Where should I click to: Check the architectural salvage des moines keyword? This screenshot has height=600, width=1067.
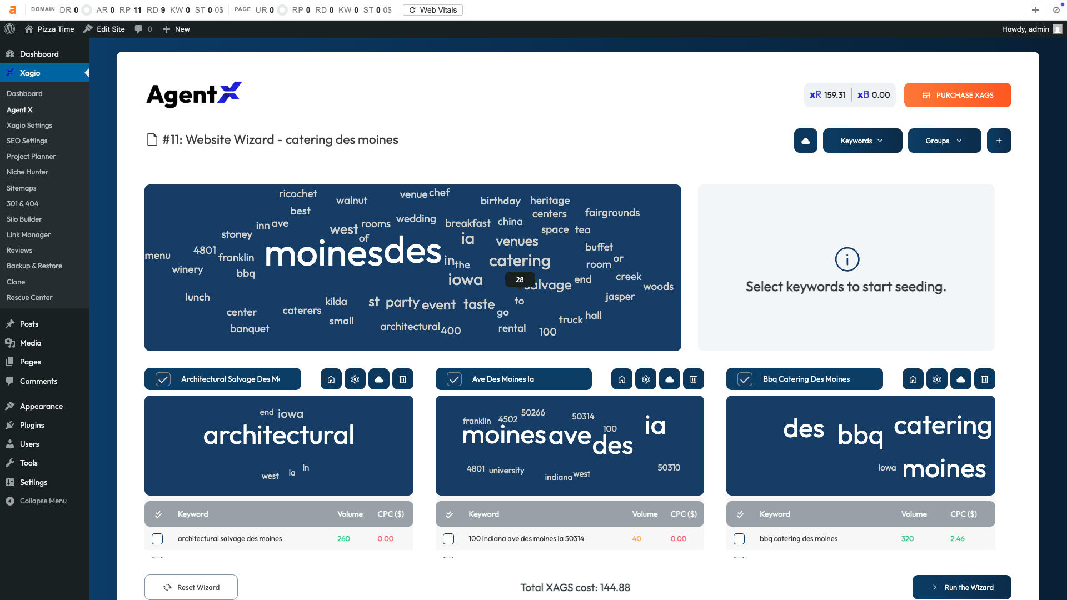point(157,539)
